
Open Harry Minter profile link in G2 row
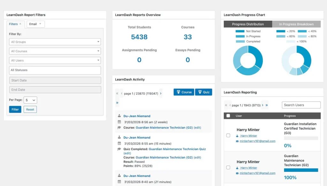[248, 168]
